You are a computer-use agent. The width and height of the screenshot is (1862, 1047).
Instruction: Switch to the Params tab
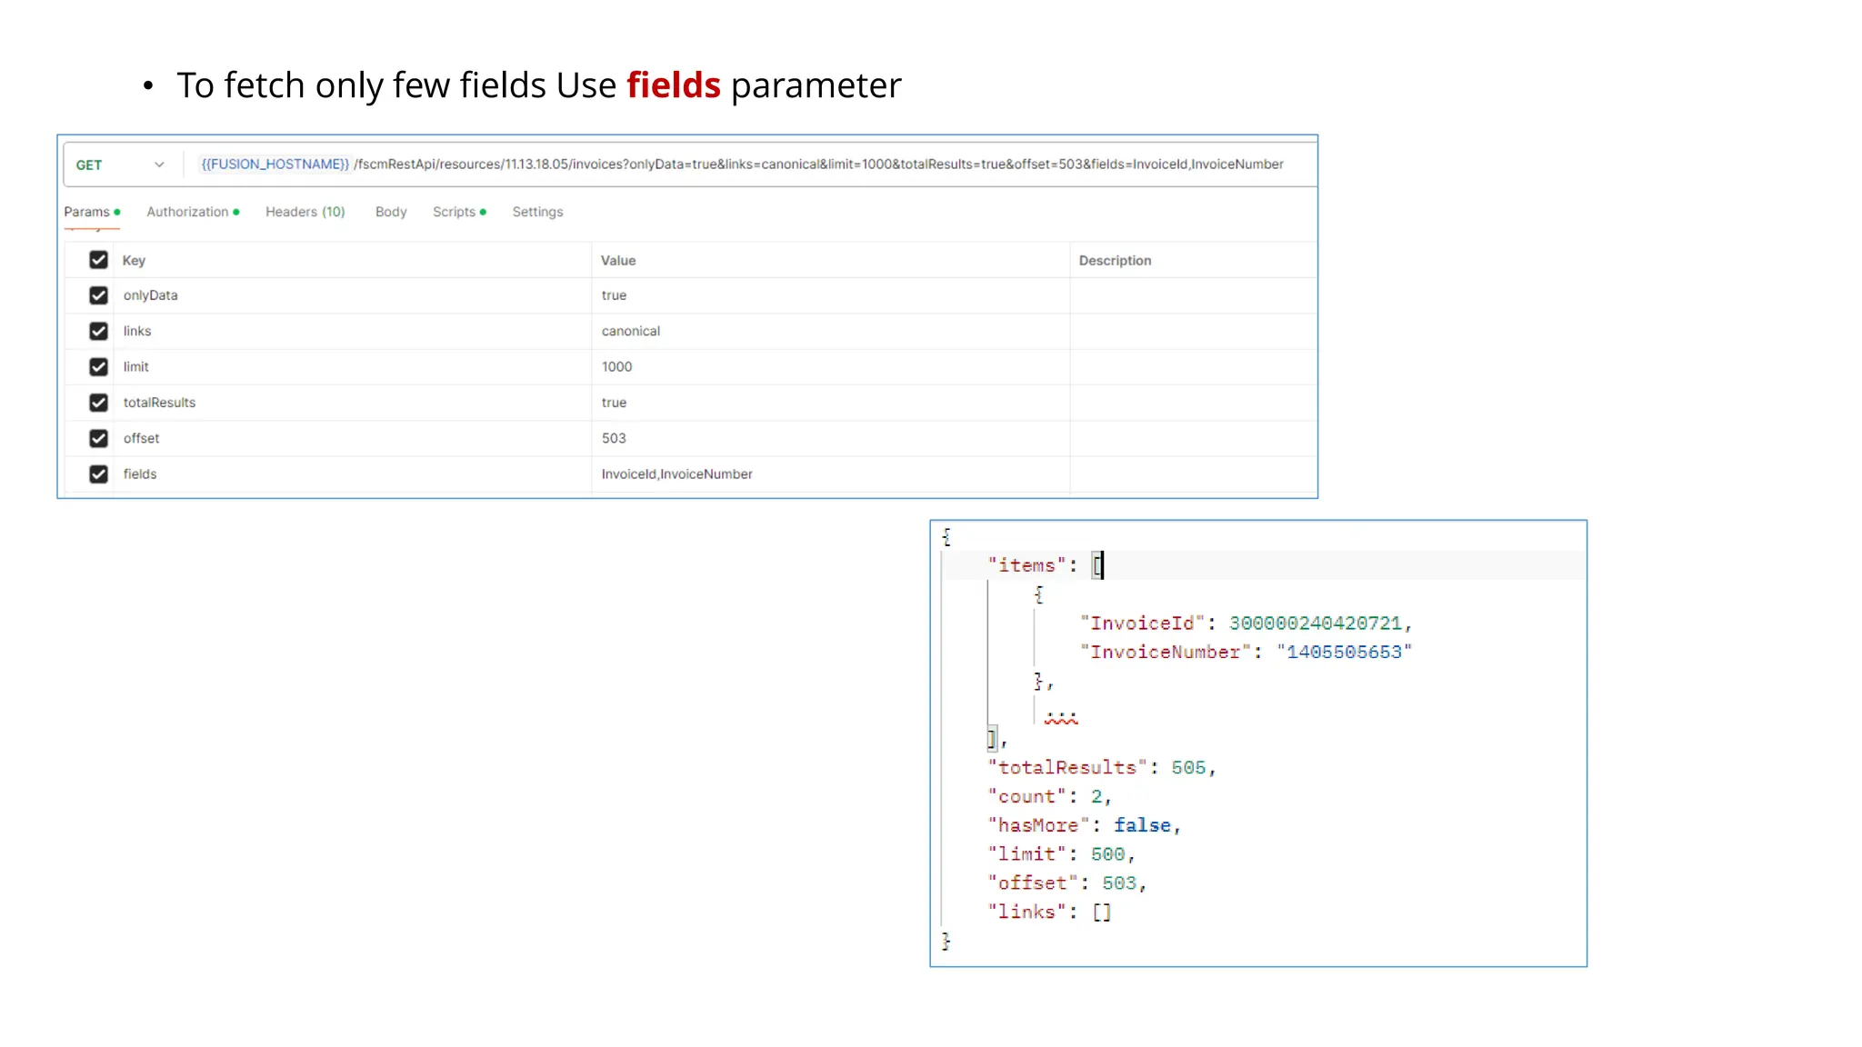coord(92,212)
